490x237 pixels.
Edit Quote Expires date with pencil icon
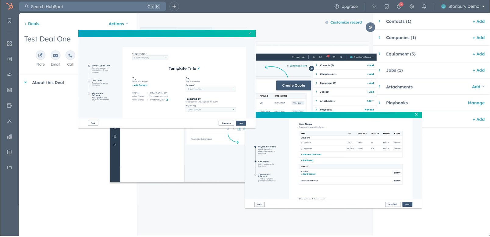click(x=167, y=100)
